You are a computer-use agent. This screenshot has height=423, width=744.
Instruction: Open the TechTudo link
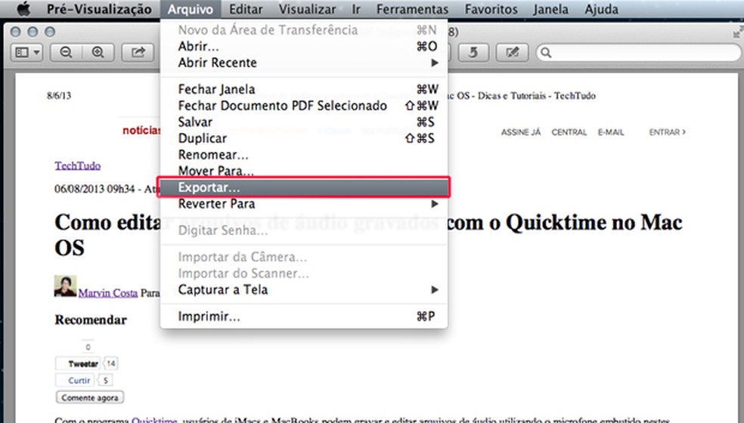tap(77, 165)
